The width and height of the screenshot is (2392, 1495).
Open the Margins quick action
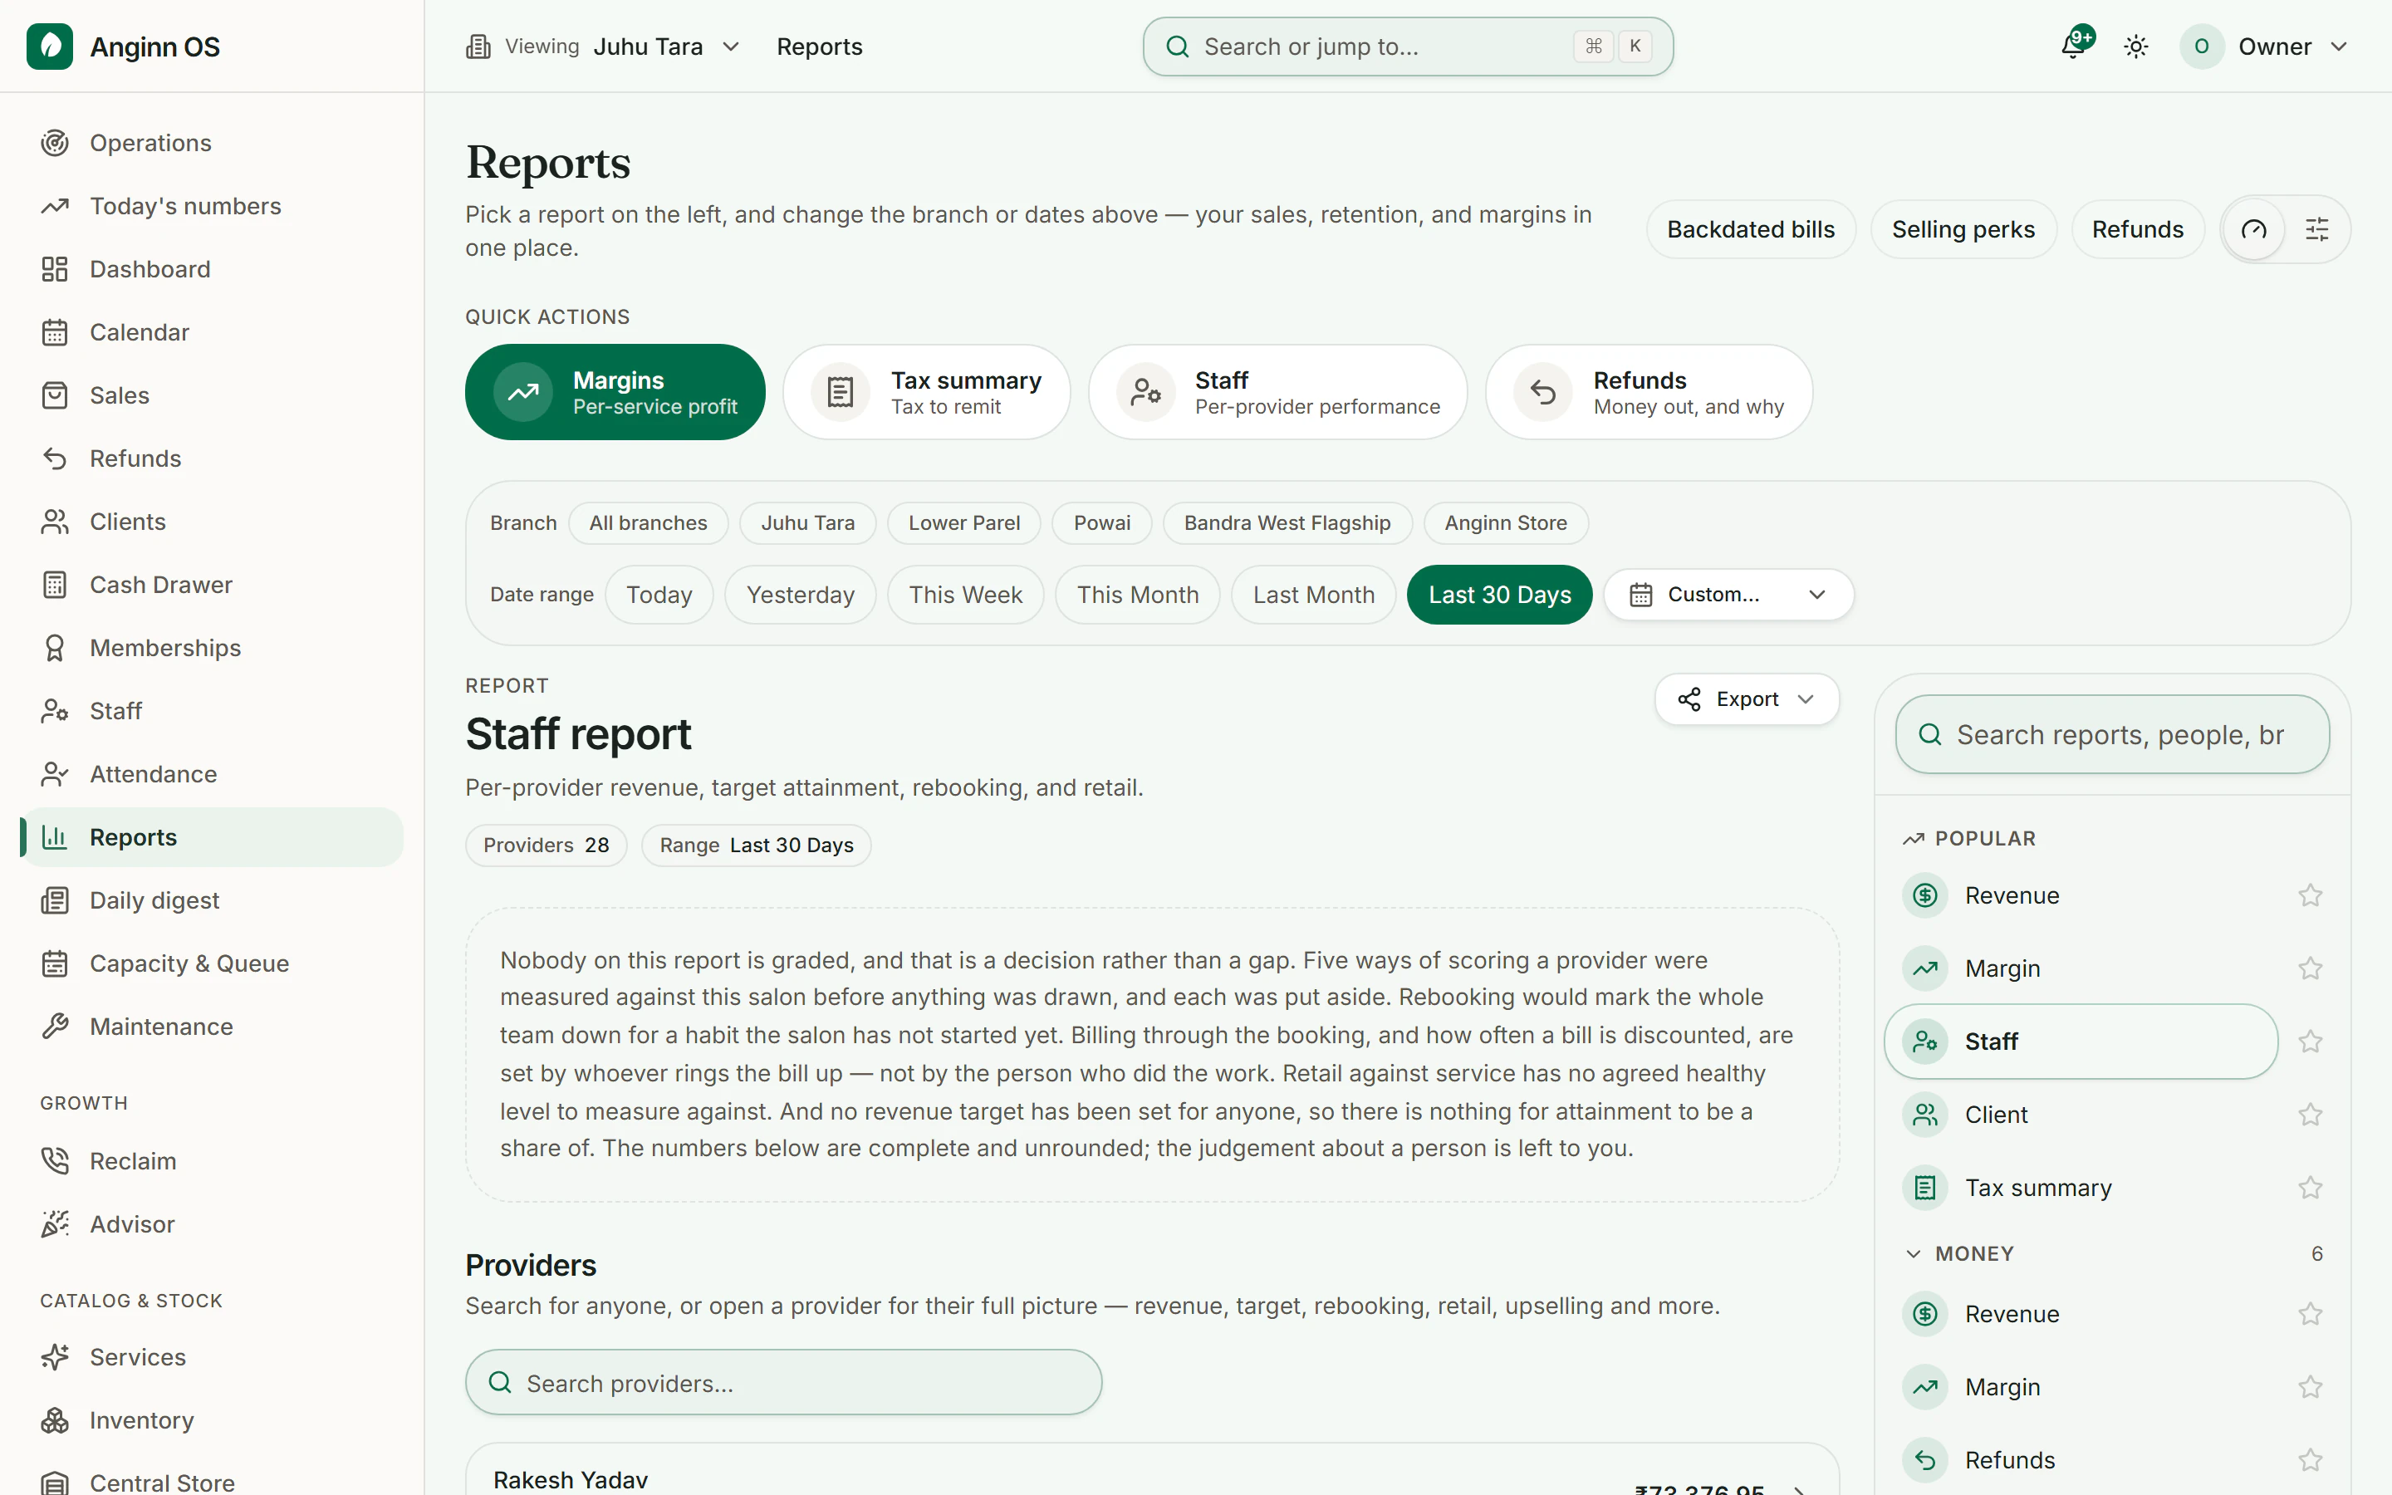615,393
